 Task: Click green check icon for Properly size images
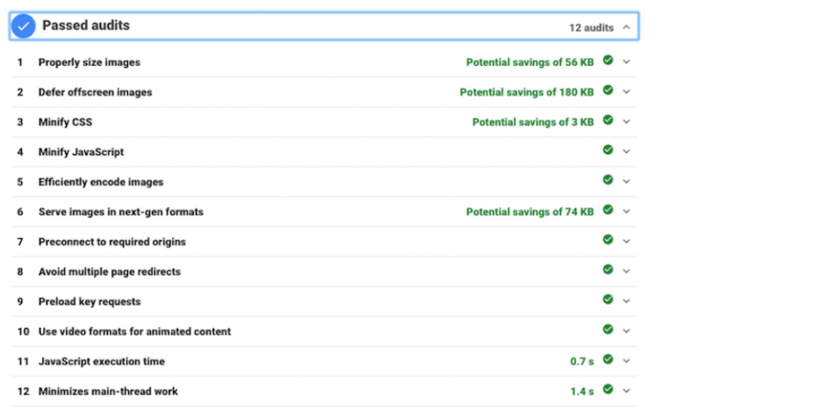(607, 60)
